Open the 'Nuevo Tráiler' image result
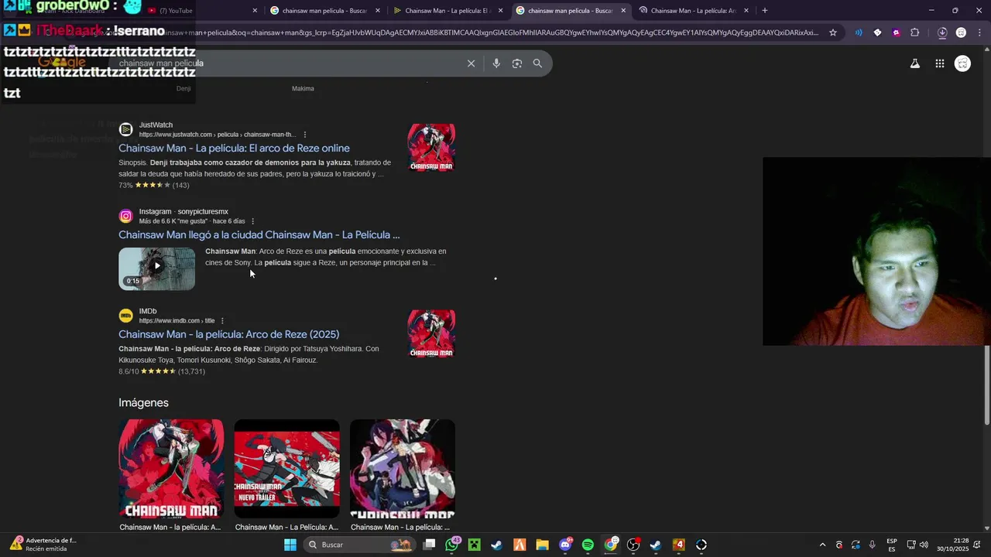Screen dimensions: 991x557 click(x=286, y=469)
